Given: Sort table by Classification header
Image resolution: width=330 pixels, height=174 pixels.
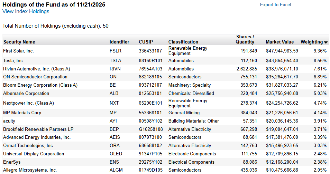Looking at the screenshot, I should [183, 42].
